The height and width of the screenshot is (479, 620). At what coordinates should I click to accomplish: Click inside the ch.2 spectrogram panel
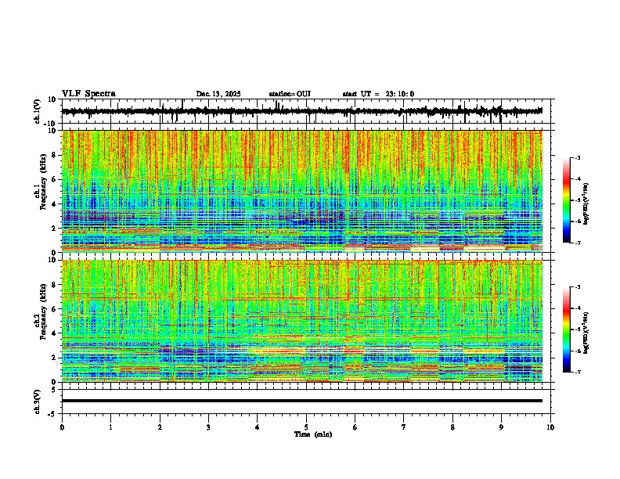click(301, 321)
